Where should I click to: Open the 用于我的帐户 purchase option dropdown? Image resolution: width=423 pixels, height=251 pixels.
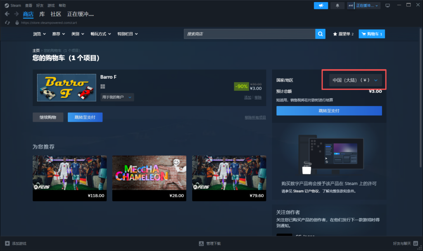coord(117,97)
